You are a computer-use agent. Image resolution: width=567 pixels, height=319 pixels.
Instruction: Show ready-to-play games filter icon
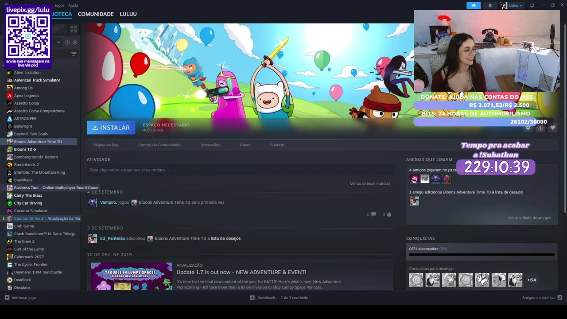(x=75, y=43)
